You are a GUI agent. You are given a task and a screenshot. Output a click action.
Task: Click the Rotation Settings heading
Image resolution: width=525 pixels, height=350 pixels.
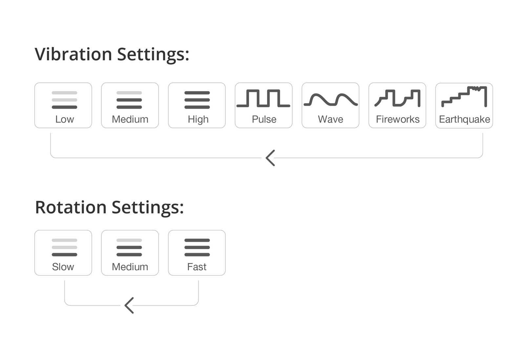(x=109, y=207)
